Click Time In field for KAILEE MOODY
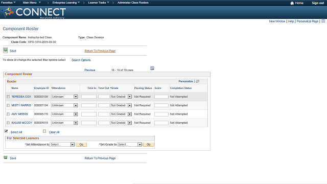This screenshot has height=184, width=327. click(89, 123)
